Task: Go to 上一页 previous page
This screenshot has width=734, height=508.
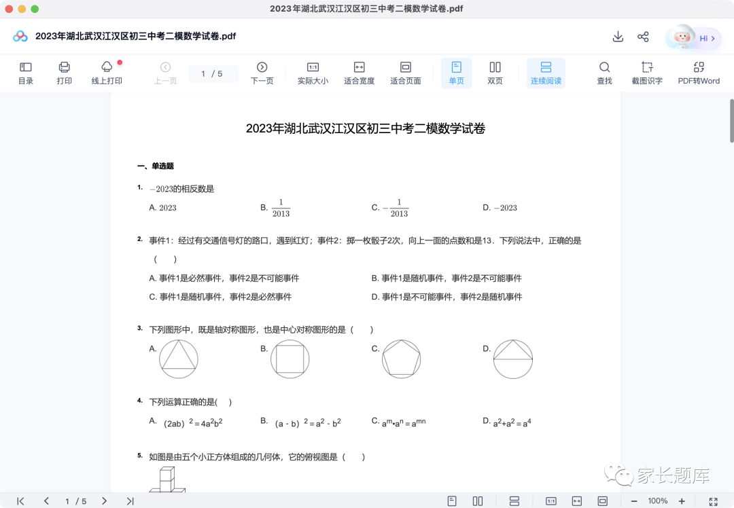Action: (x=165, y=73)
